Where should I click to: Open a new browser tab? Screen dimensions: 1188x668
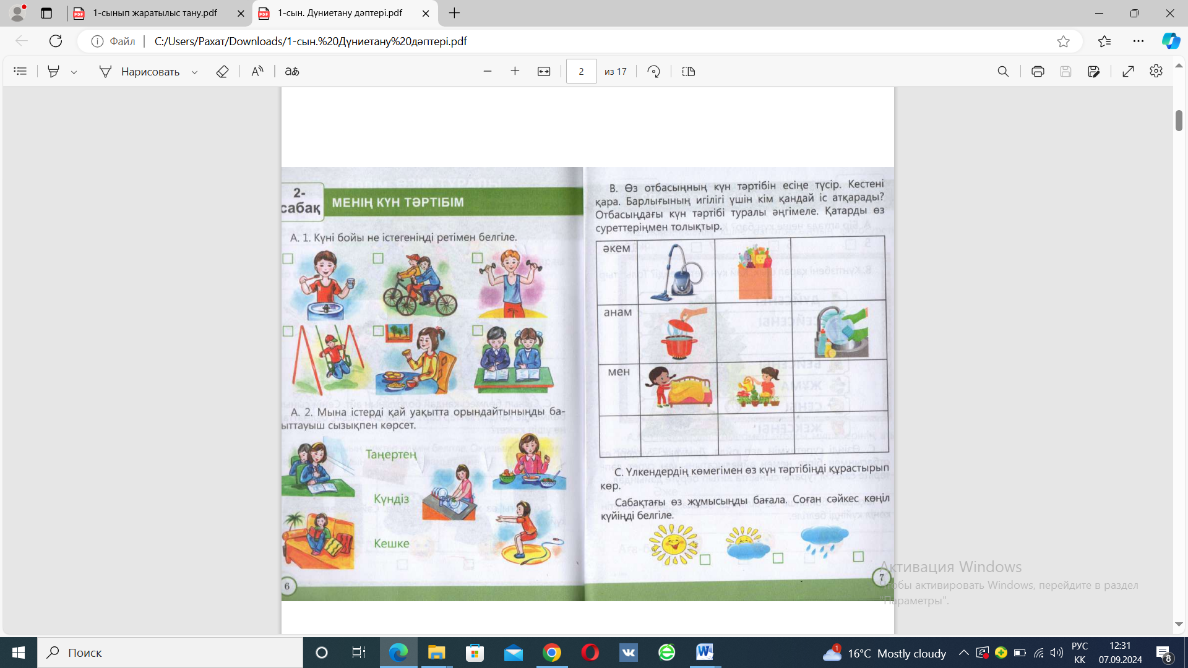pyautogui.click(x=454, y=13)
